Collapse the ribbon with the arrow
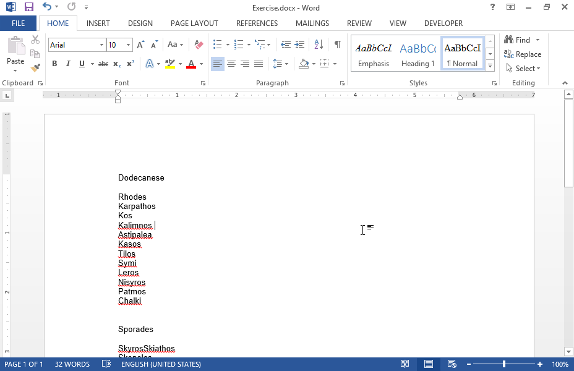 (565, 83)
